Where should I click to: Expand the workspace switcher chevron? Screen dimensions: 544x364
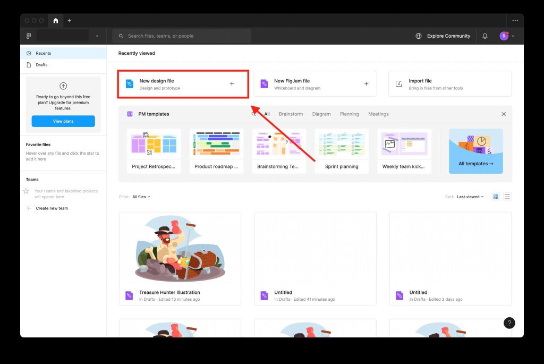pos(97,36)
